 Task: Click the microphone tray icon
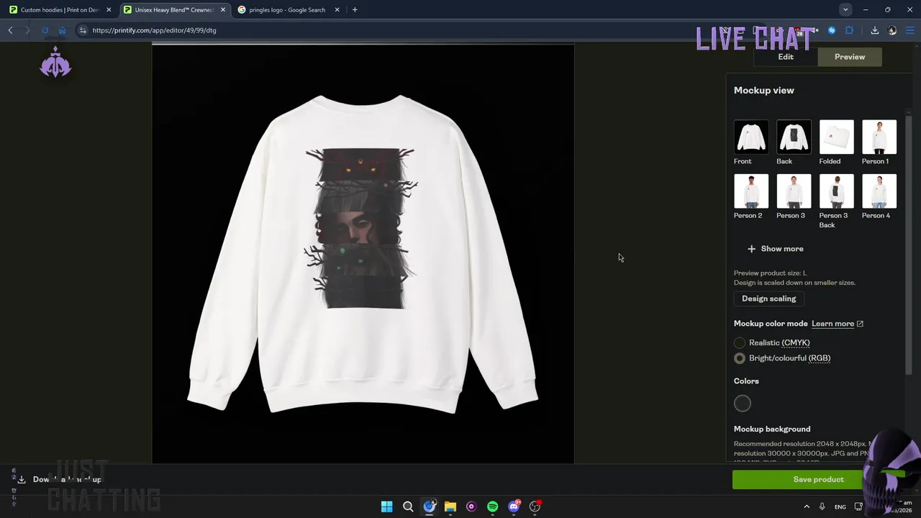click(822, 507)
